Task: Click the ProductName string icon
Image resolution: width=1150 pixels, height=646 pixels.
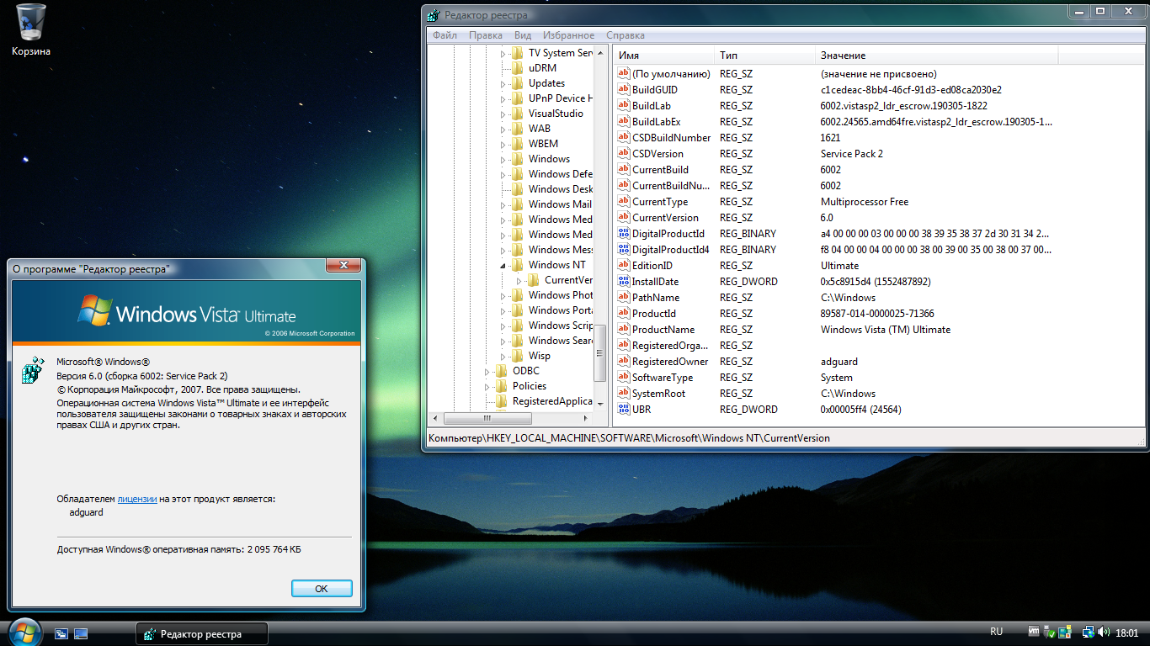Action: point(624,330)
